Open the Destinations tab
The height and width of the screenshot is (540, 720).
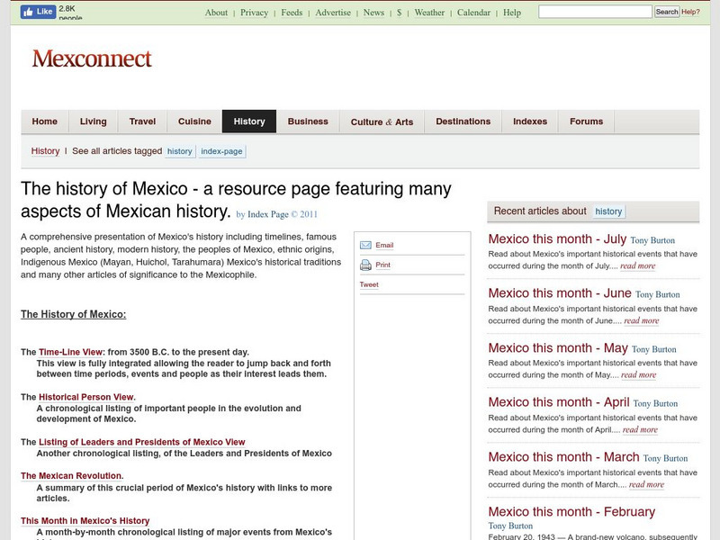pos(463,121)
